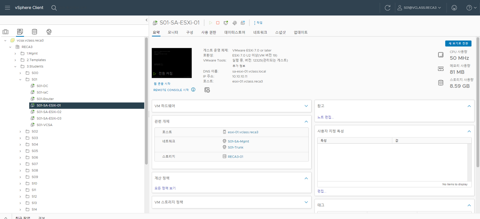480x219 pixels.
Task: Open the S01-Trunk network link
Action: tap(235, 147)
